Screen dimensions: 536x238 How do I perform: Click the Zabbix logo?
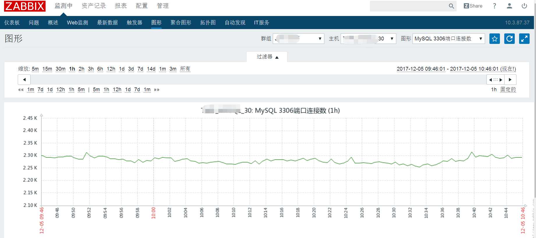click(25, 6)
